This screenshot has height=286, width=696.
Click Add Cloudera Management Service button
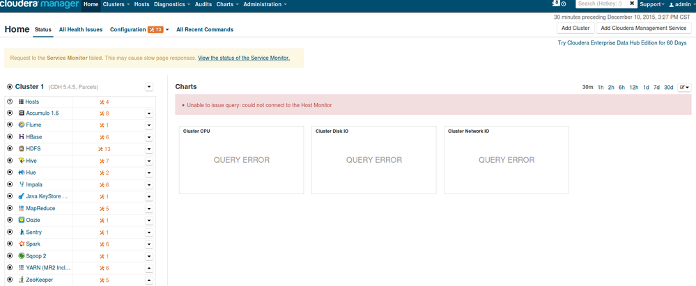tap(644, 28)
